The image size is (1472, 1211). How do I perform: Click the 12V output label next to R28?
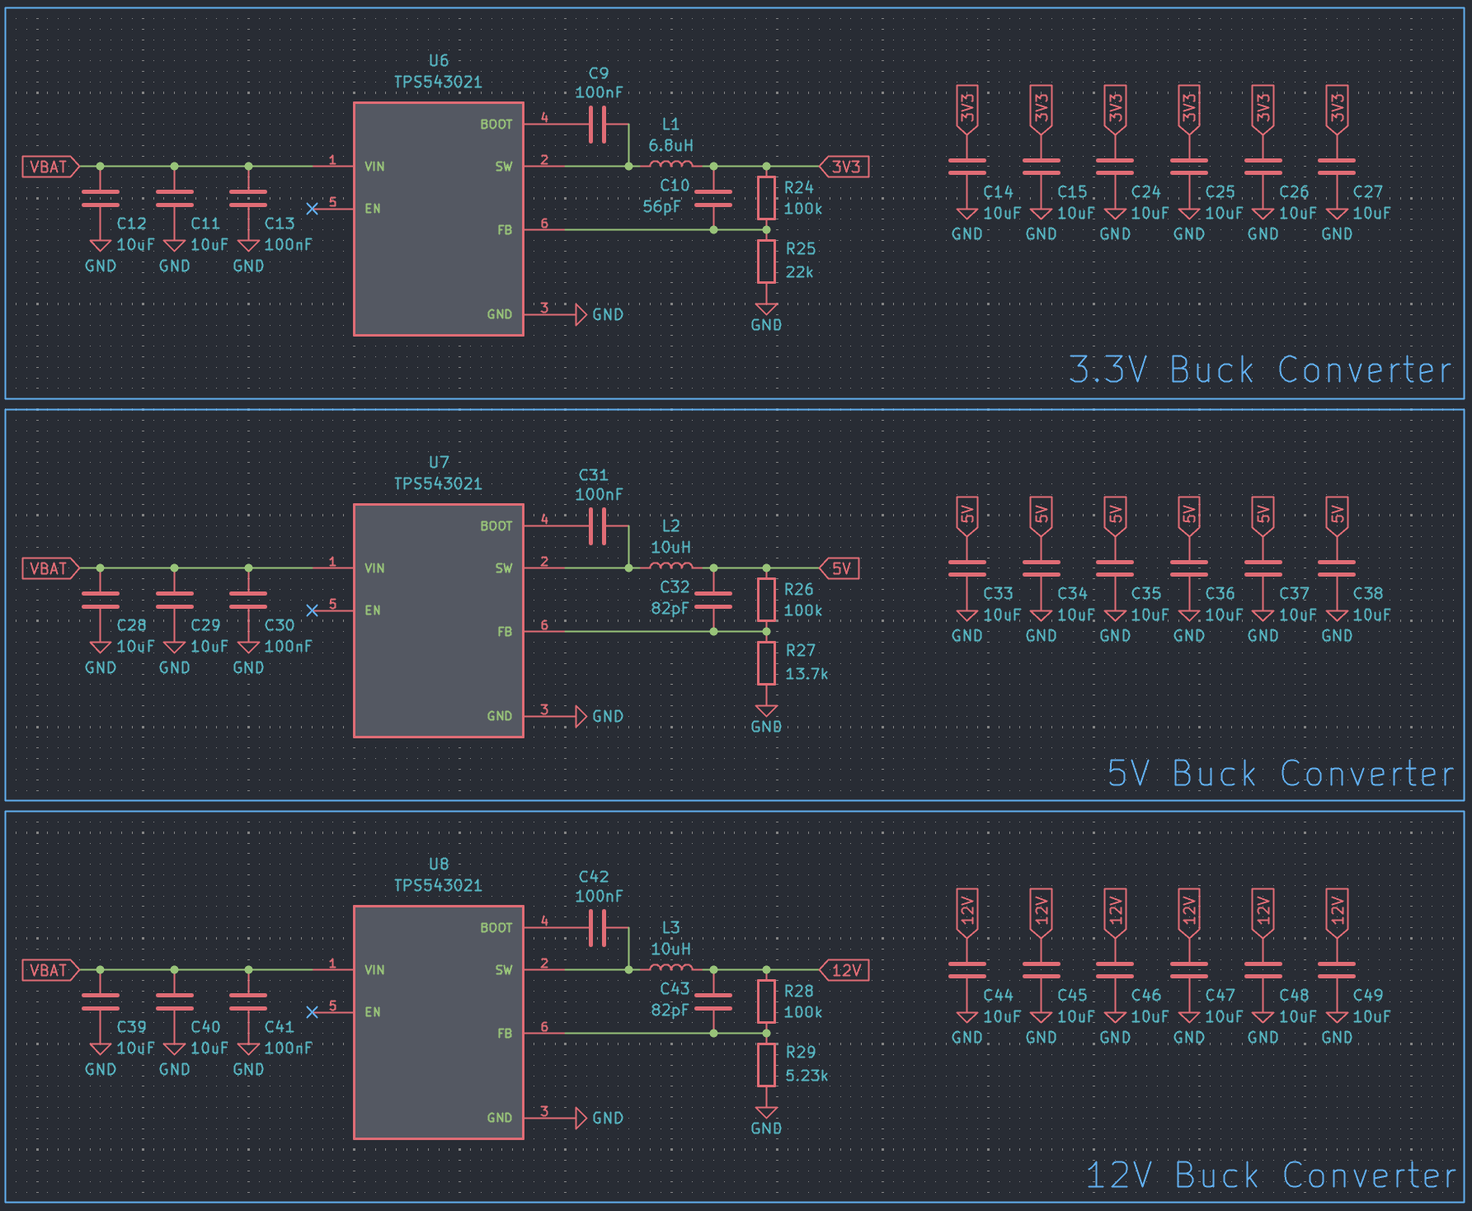click(x=844, y=970)
